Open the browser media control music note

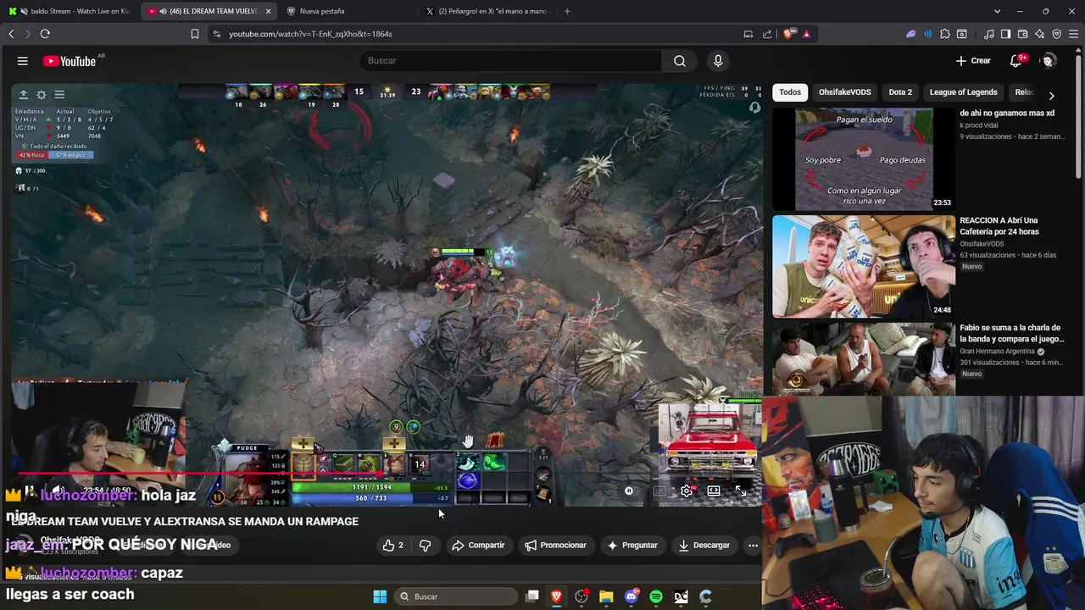(x=989, y=34)
